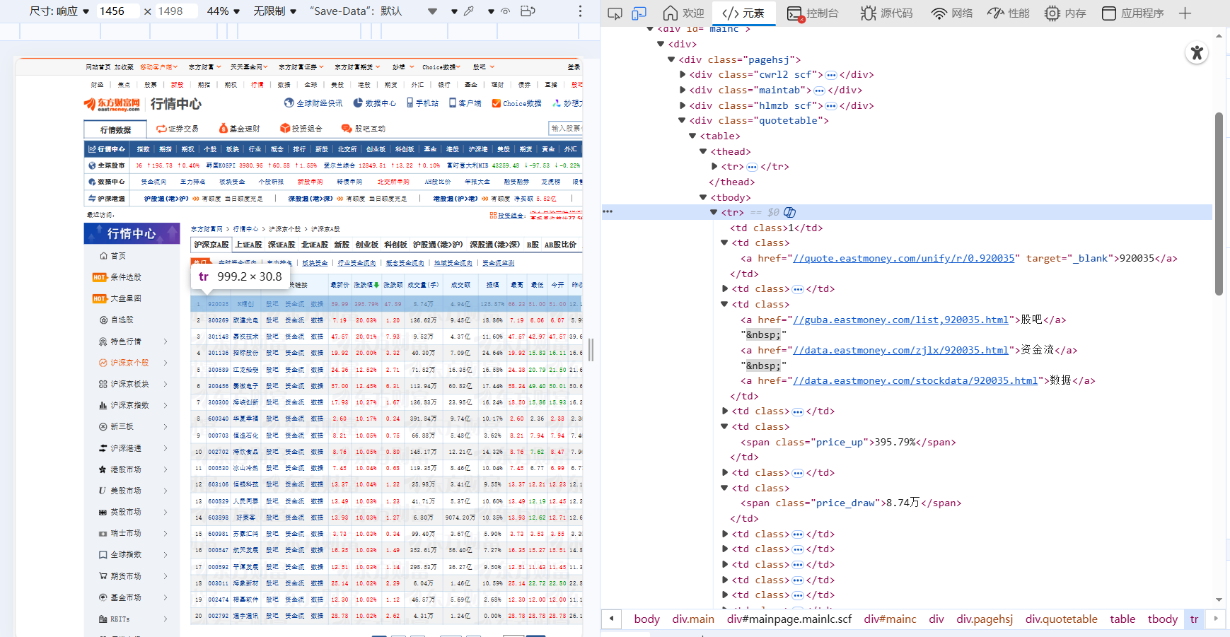Switch to the 网络 network tab
The image size is (1230, 637).
click(952, 13)
